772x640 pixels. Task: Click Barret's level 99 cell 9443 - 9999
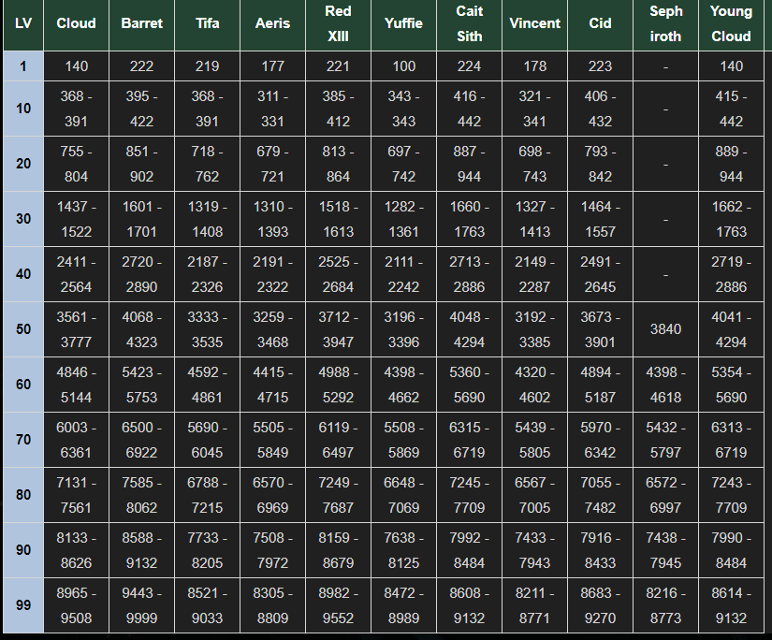[142, 604]
